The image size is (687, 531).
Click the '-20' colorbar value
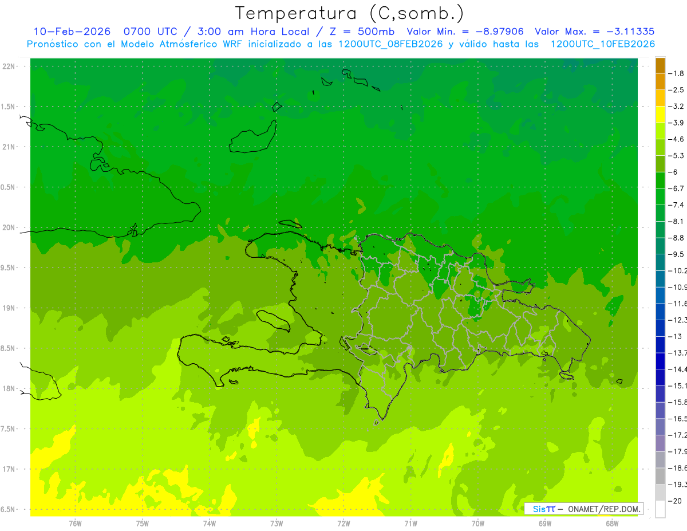coord(676,501)
